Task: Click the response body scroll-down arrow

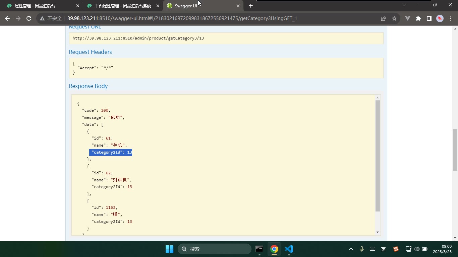Action: pyautogui.click(x=378, y=232)
